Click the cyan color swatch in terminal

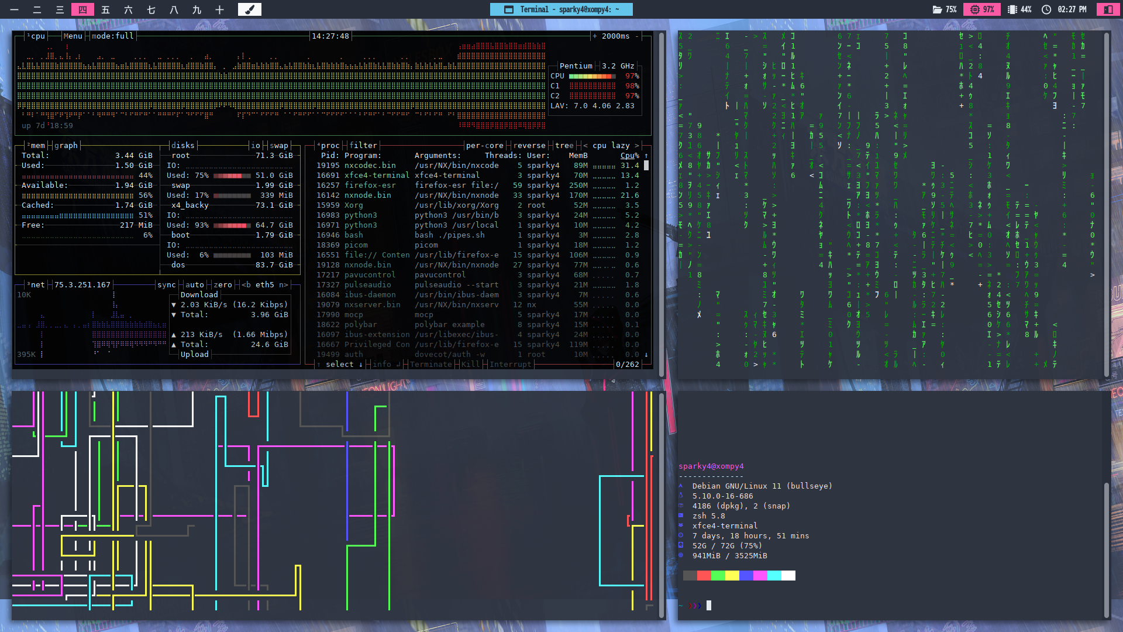pos(774,576)
